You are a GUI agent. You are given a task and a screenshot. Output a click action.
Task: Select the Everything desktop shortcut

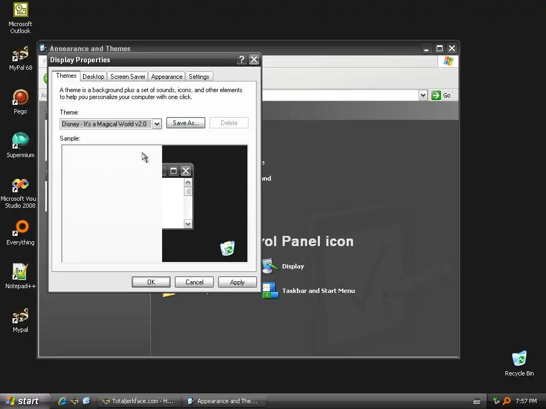(20, 233)
